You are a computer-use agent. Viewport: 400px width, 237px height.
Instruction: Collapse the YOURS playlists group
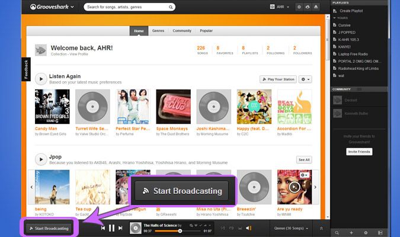(340, 18)
